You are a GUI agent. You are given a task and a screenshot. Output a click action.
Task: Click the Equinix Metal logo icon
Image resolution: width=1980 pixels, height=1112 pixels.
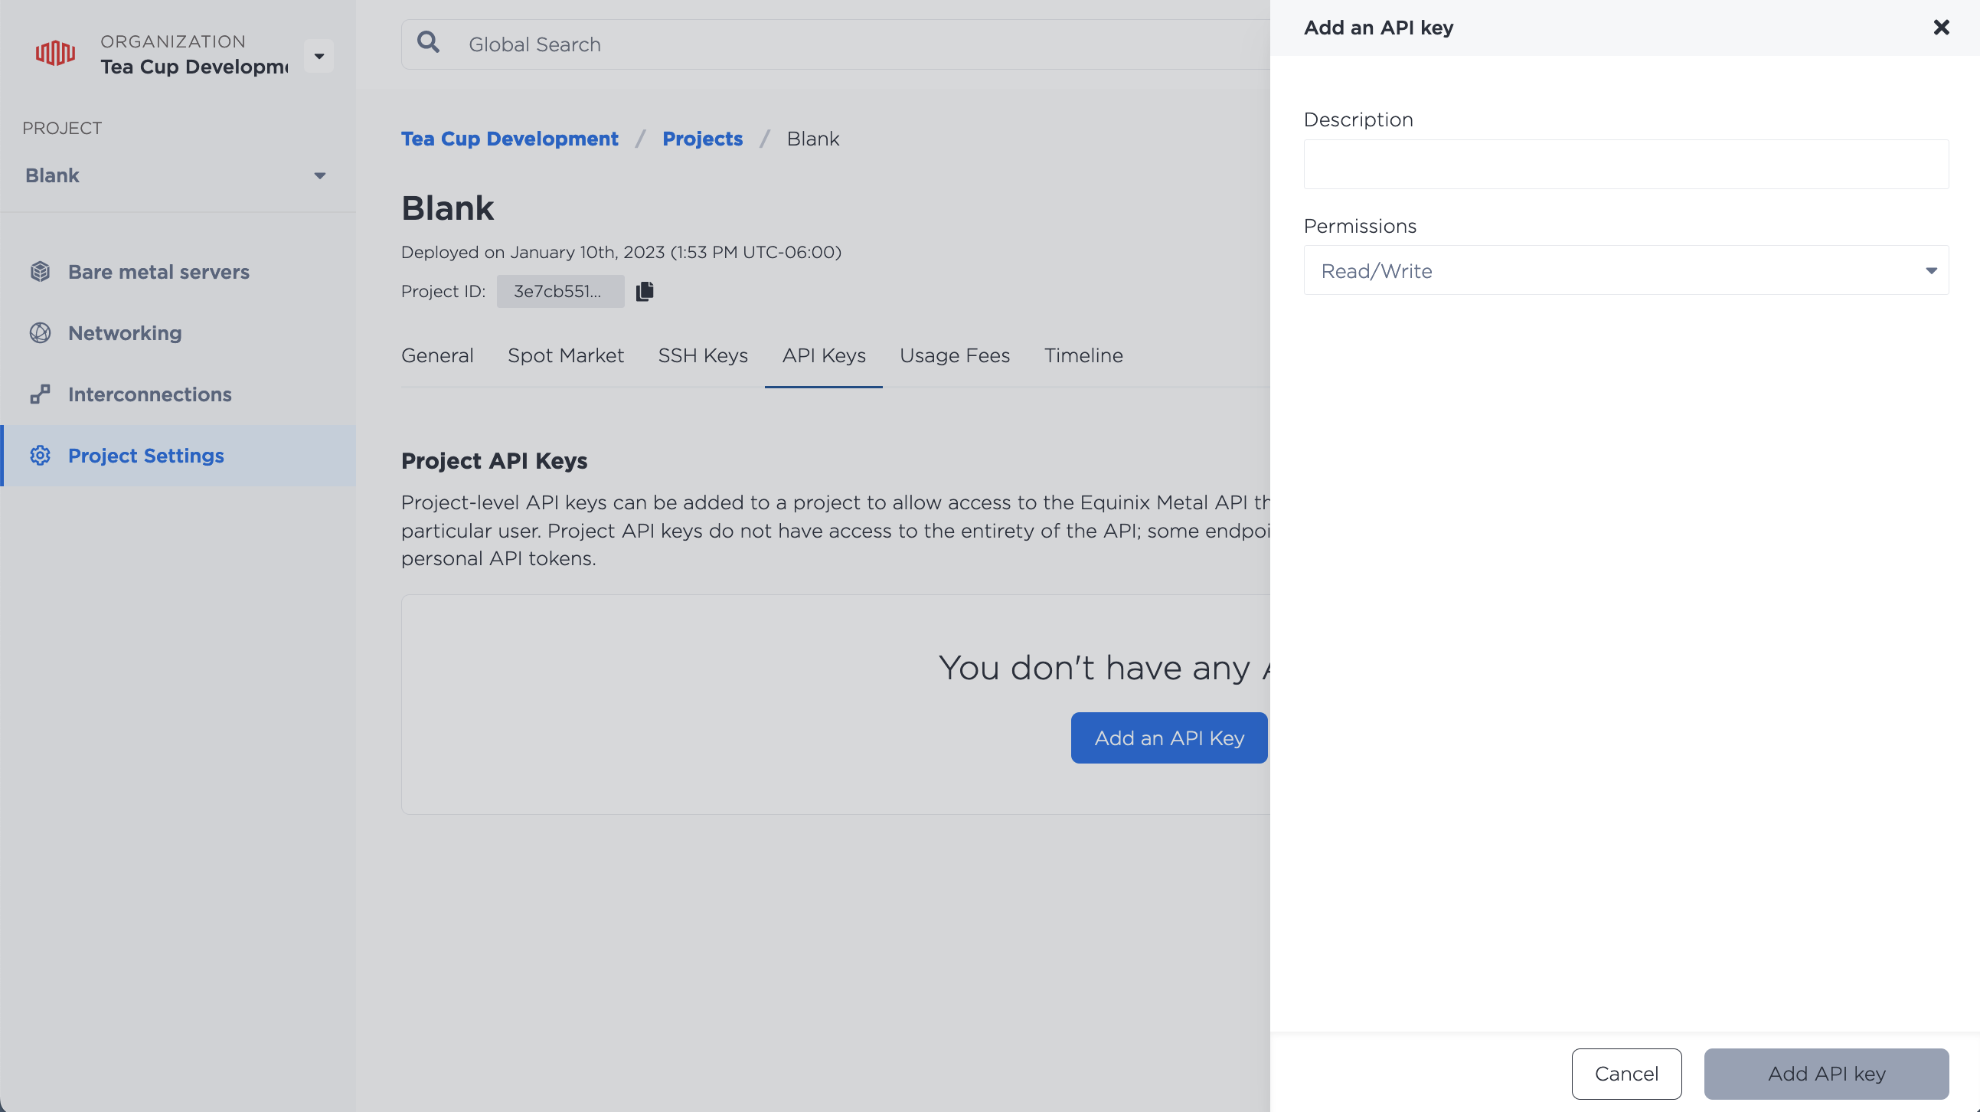55,53
